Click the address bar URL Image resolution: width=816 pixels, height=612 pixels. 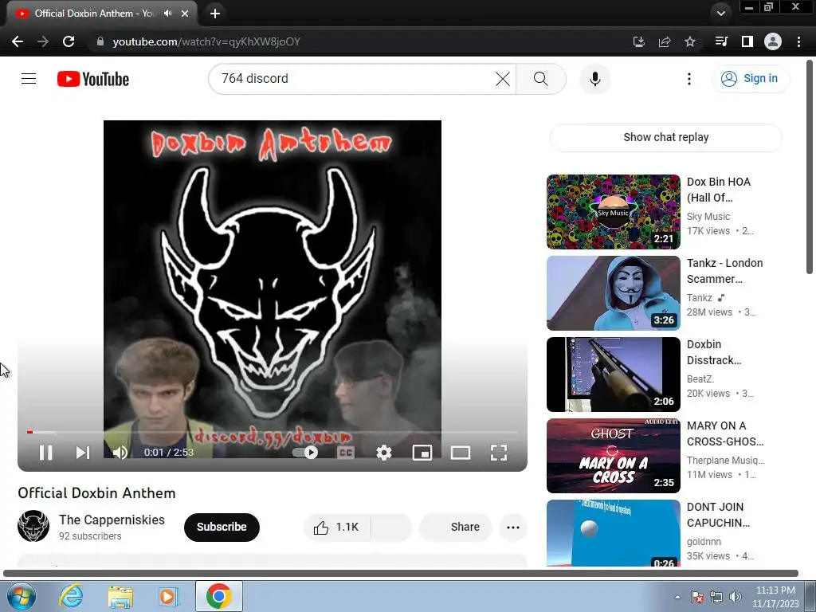coord(206,41)
